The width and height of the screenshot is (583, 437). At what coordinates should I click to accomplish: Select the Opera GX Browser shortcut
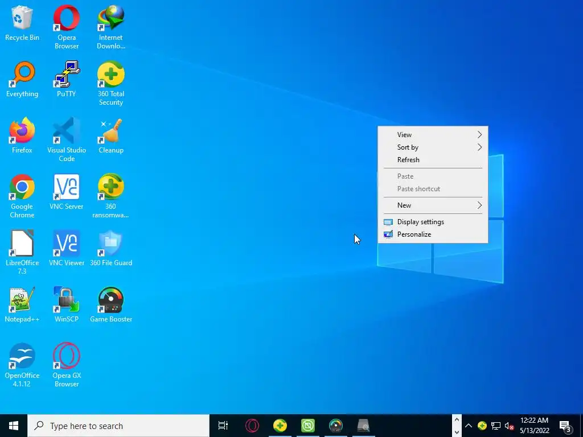click(x=66, y=365)
